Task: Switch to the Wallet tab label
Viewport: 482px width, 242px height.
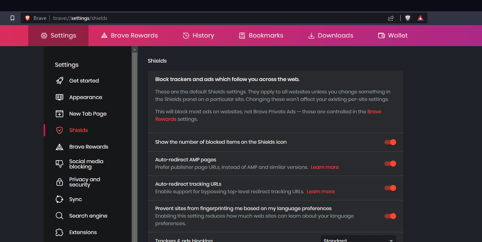Action: point(398,36)
